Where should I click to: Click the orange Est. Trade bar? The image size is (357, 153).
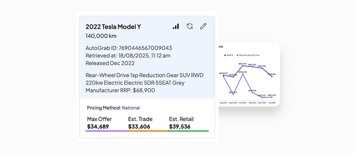point(147,131)
